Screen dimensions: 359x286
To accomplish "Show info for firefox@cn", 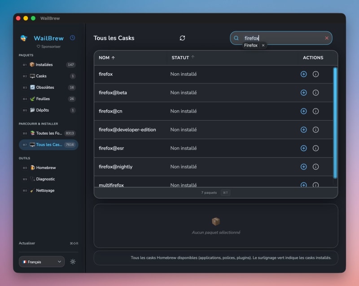I will (315, 111).
